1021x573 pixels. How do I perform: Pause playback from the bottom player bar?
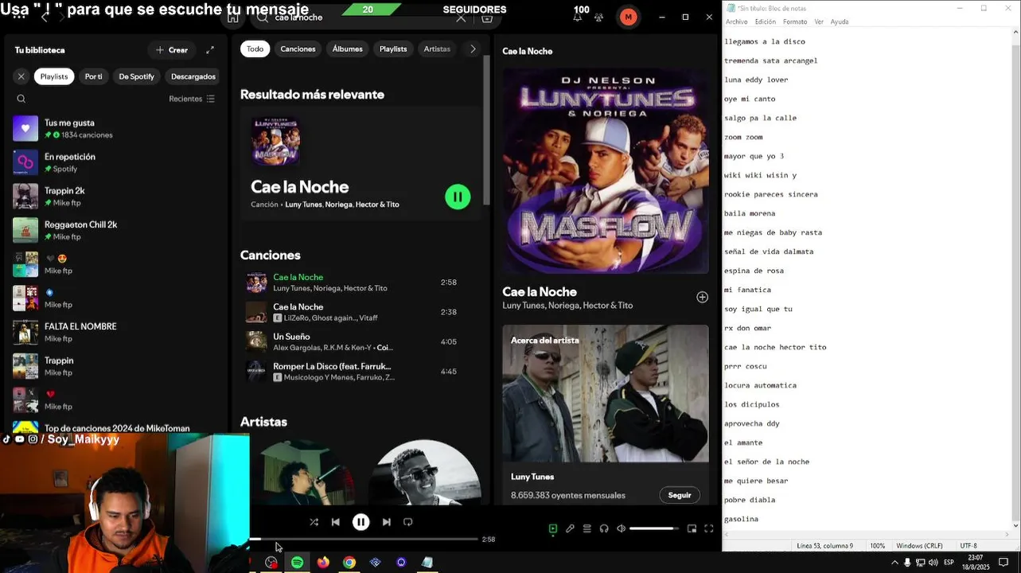360,522
